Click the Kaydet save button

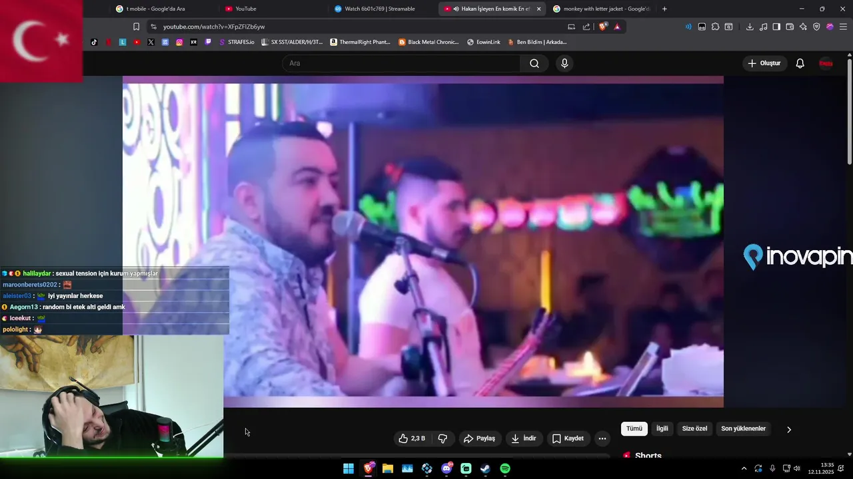(568, 438)
